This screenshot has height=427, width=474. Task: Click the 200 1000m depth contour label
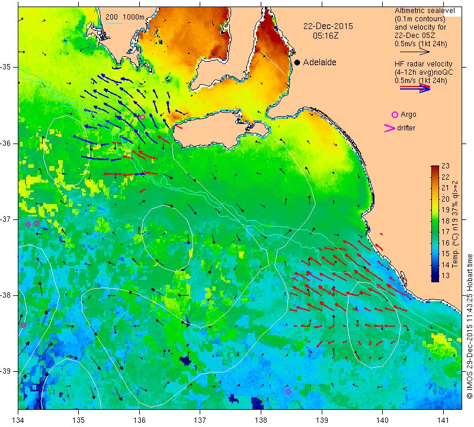point(125,17)
